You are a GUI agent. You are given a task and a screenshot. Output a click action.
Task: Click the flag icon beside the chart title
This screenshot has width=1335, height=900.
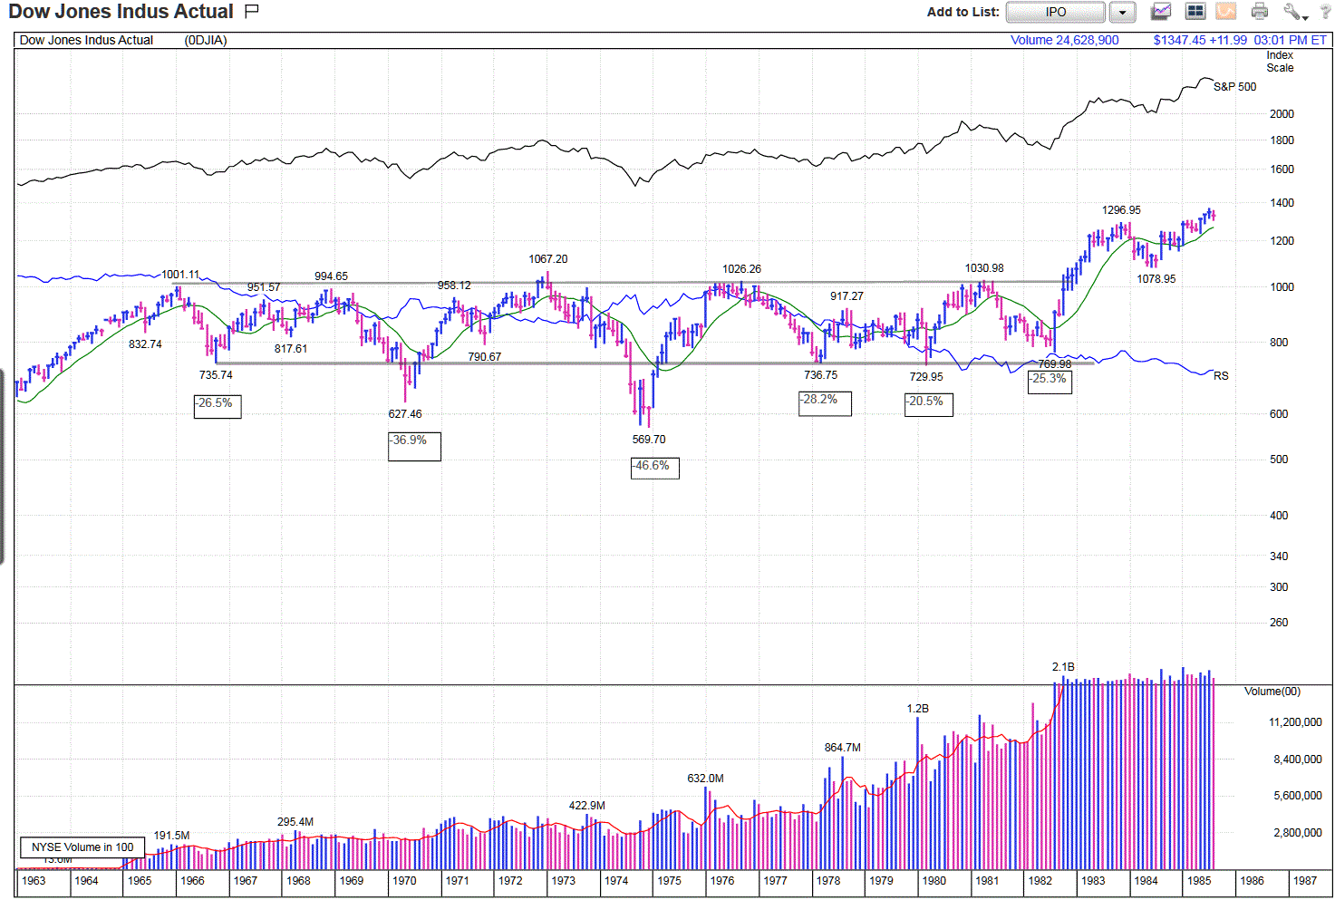(x=252, y=11)
